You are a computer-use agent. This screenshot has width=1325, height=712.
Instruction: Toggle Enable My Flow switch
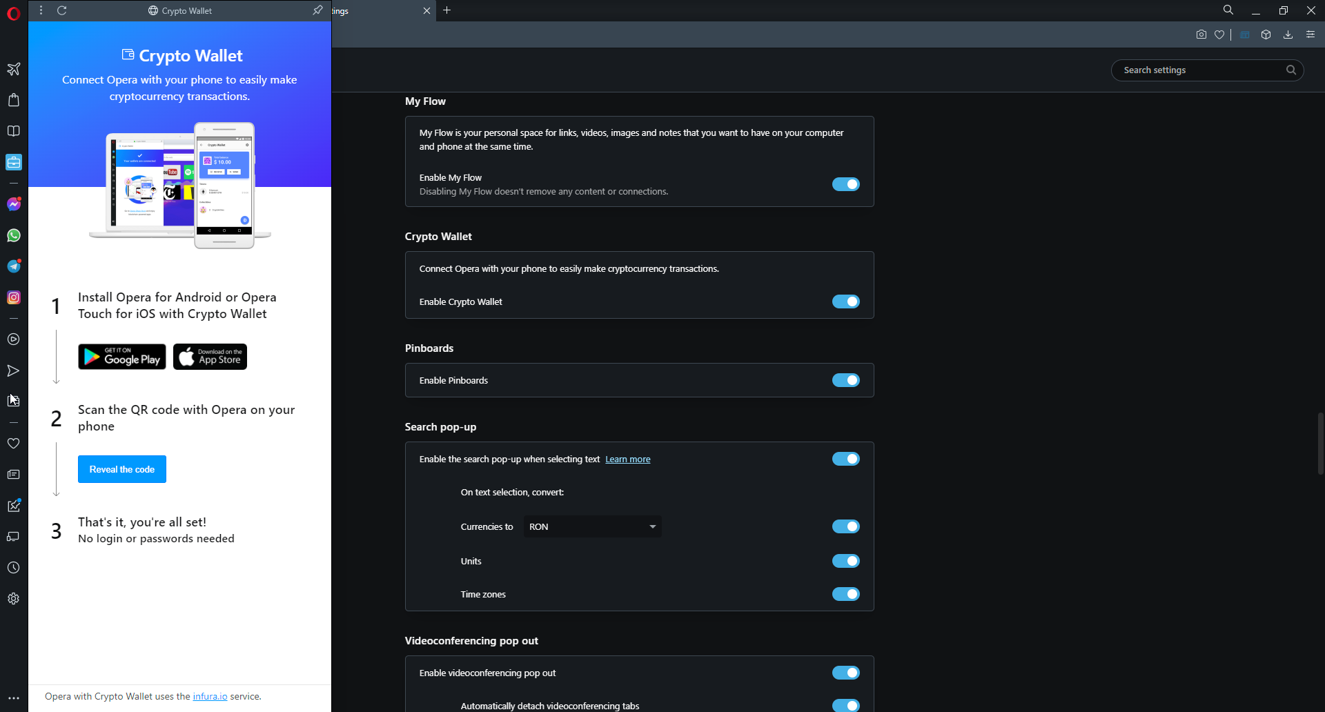pos(846,184)
